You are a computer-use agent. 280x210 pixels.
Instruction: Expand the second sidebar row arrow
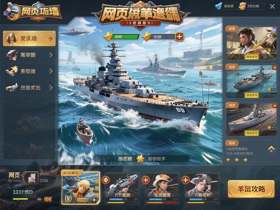[51, 55]
